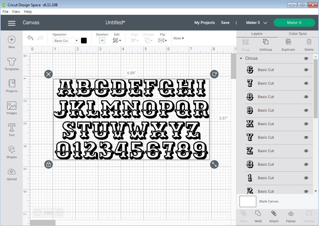Collapse the Circus layer group

241,58
